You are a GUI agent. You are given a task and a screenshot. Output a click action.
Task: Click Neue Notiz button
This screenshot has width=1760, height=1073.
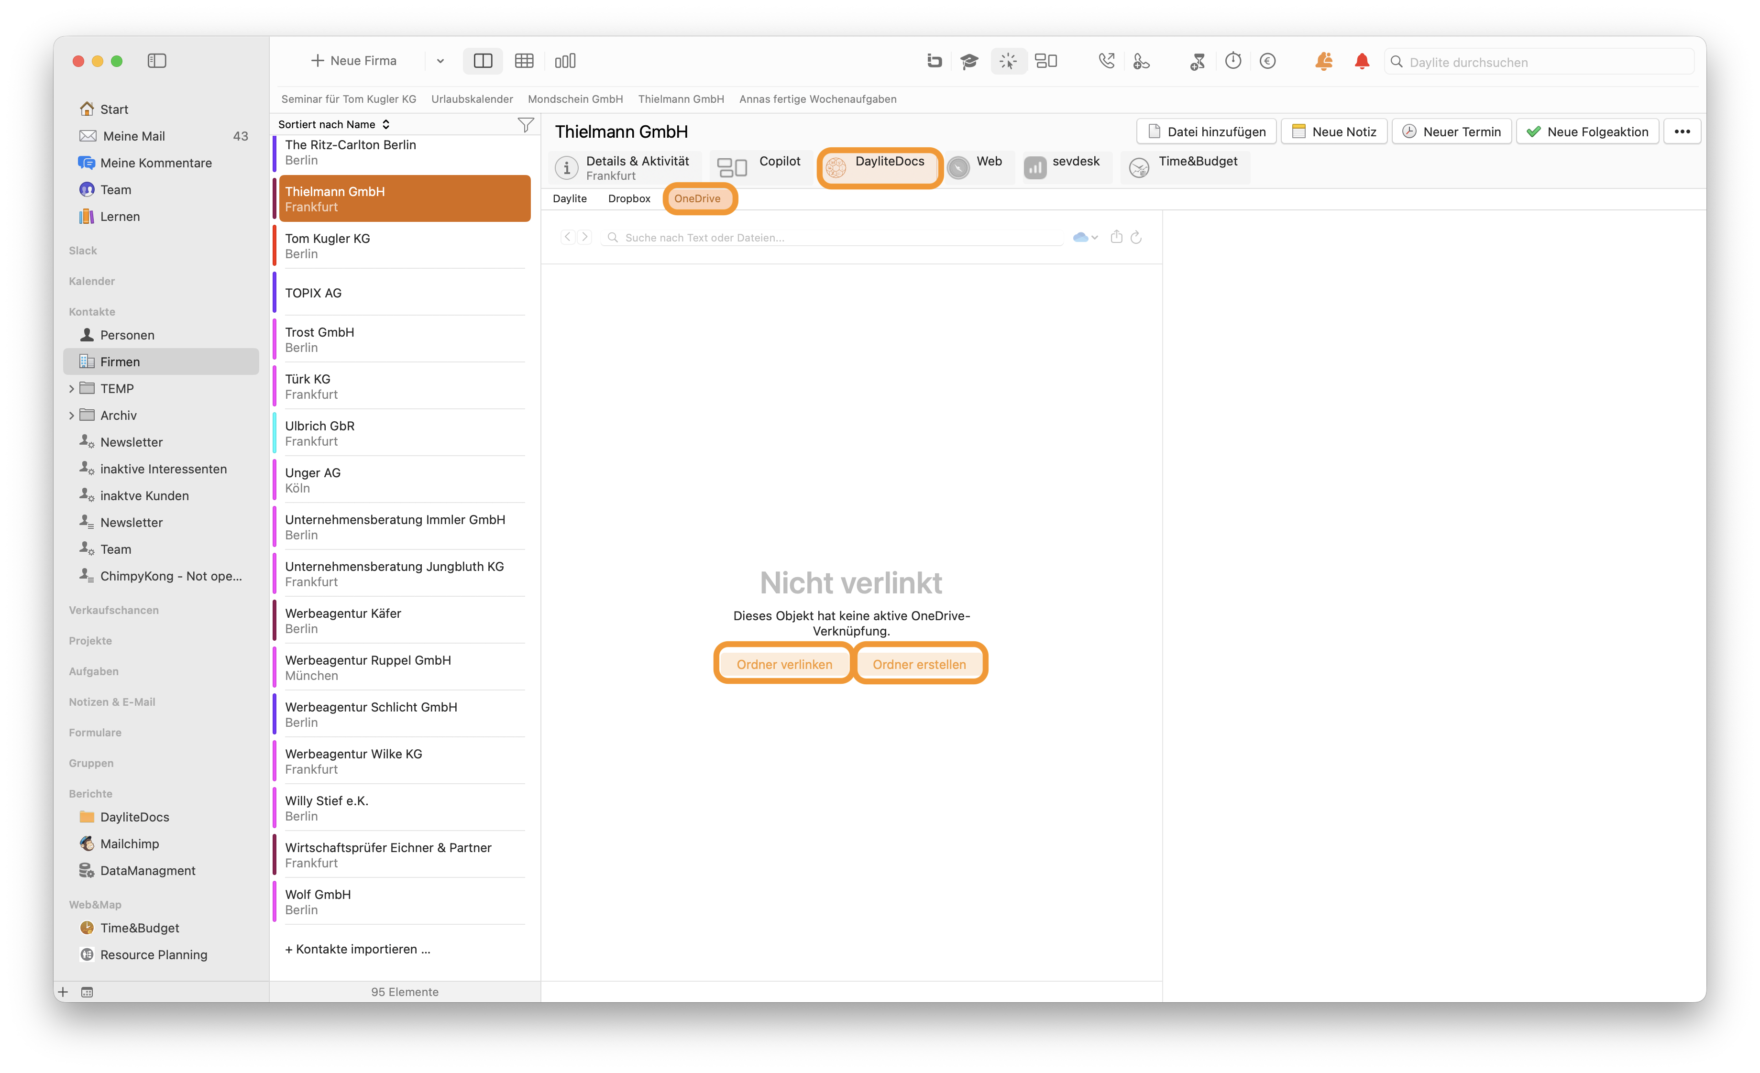coord(1333,131)
